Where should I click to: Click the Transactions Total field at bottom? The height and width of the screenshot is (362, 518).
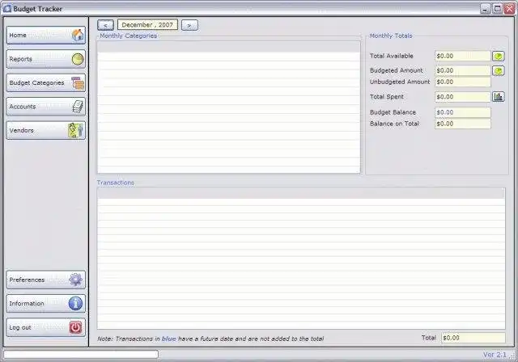tap(473, 338)
